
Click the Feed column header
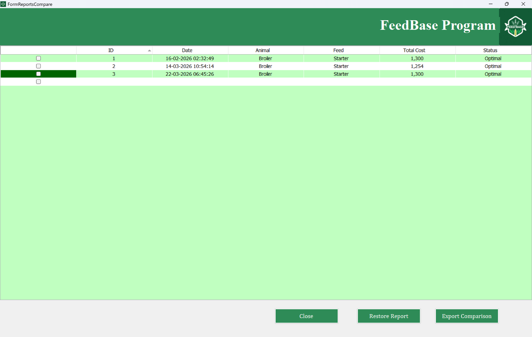(338, 50)
